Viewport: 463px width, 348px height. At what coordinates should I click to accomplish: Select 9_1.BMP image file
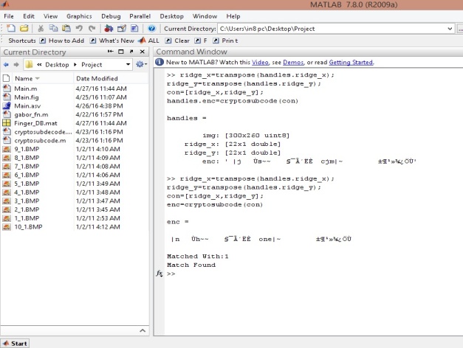27,149
